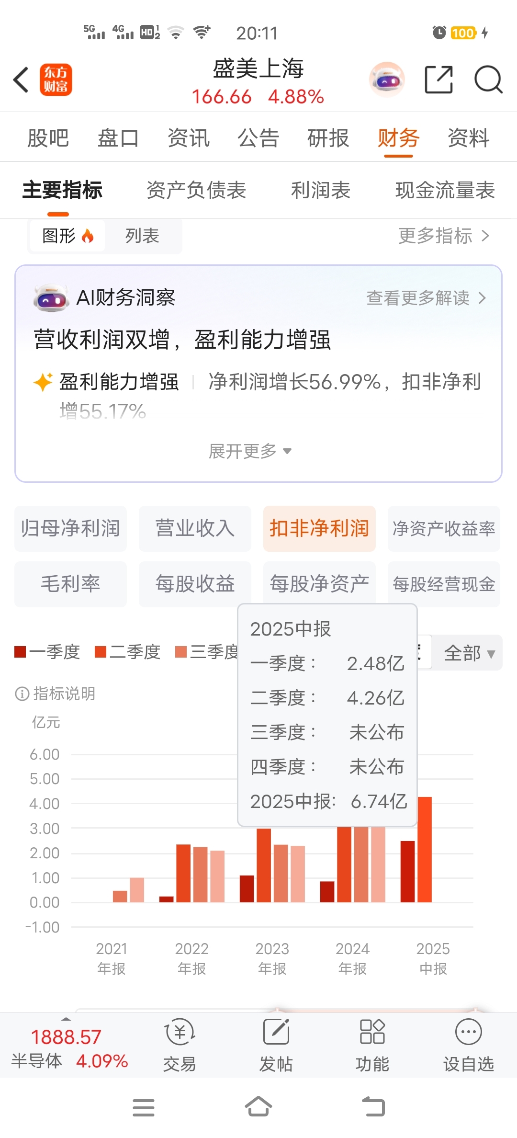Open 查看更多解读 link

coord(427,298)
